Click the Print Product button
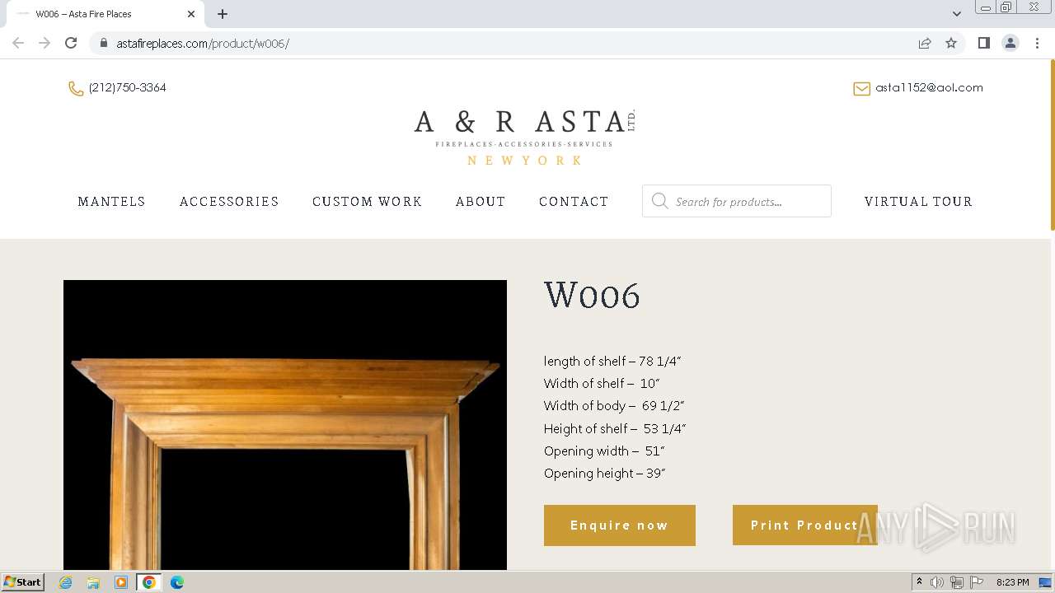The height and width of the screenshot is (593, 1055). pyautogui.click(x=805, y=525)
